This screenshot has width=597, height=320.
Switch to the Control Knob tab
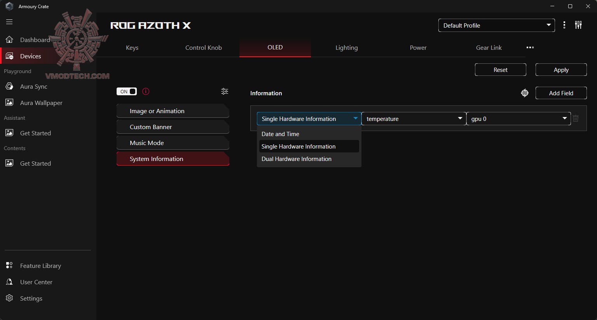(204, 47)
